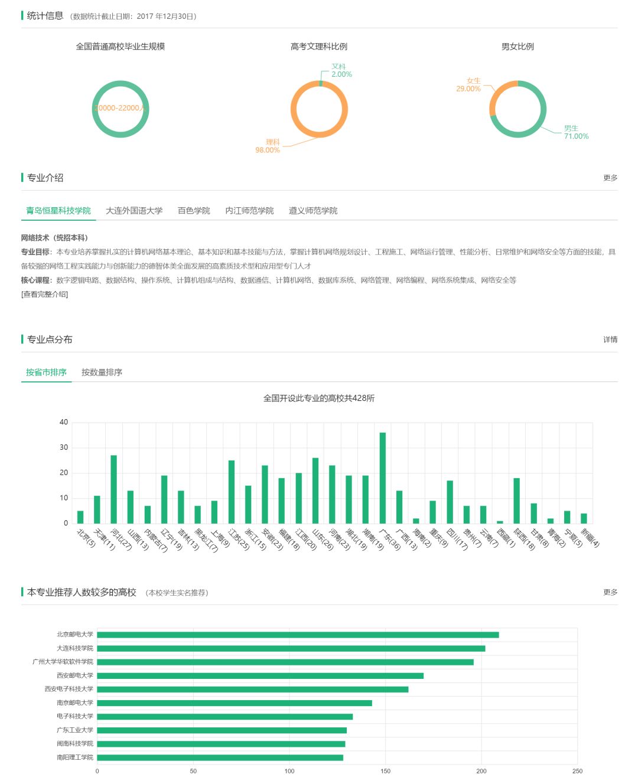Open the 内江师范学院 tab
Image resolution: width=638 pixels, height=784 pixels.
(x=249, y=211)
